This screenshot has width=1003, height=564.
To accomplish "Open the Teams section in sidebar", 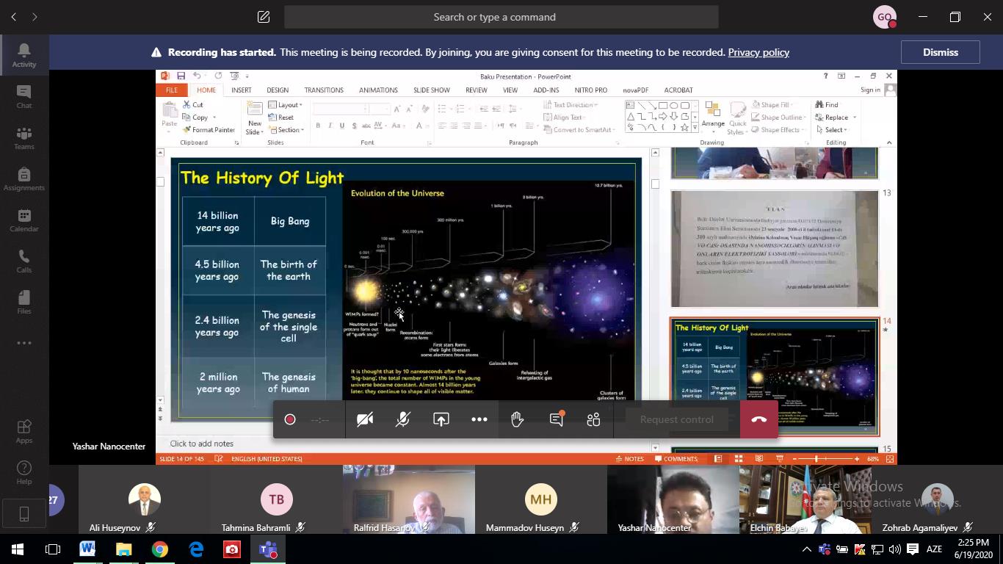I will [x=24, y=137].
